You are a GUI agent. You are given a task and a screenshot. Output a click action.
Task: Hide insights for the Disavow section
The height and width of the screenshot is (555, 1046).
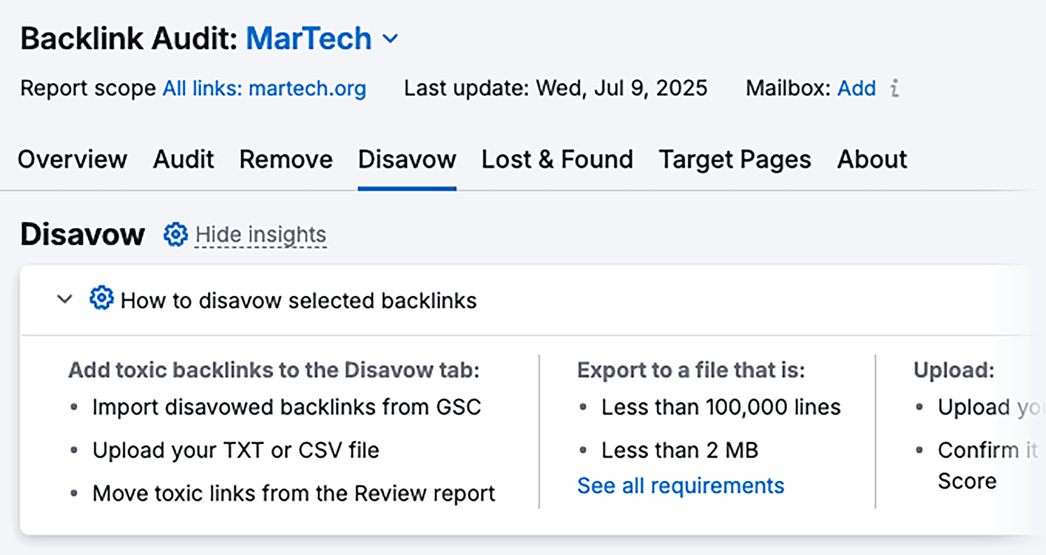(x=261, y=234)
